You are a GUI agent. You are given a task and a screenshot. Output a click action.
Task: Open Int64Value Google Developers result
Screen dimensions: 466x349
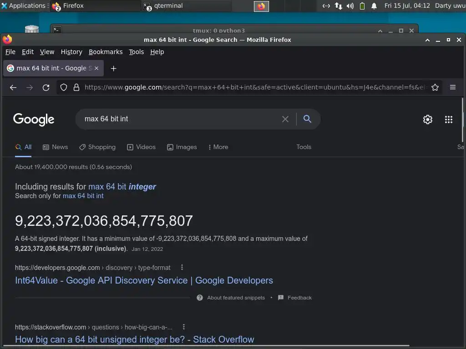tap(144, 280)
